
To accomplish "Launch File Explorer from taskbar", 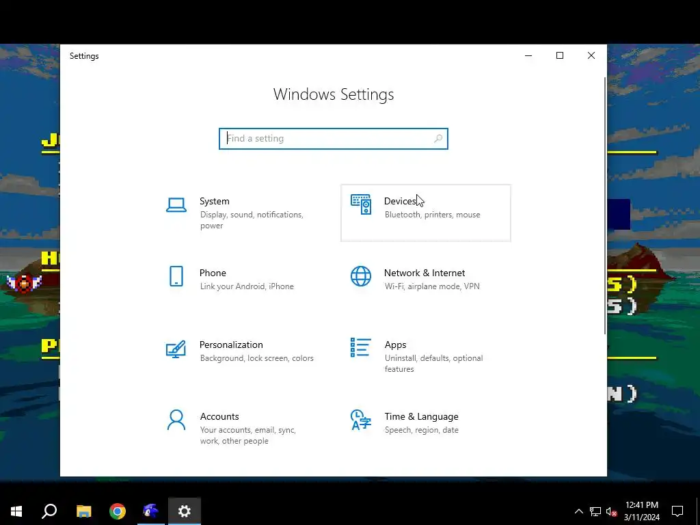I will [83, 511].
